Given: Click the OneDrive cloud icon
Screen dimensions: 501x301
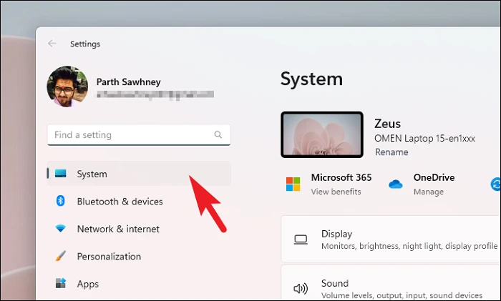Looking at the screenshot, I should coord(396,184).
